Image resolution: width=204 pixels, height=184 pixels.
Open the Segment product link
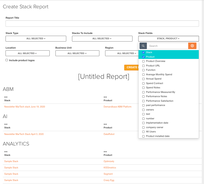[108, 174]
